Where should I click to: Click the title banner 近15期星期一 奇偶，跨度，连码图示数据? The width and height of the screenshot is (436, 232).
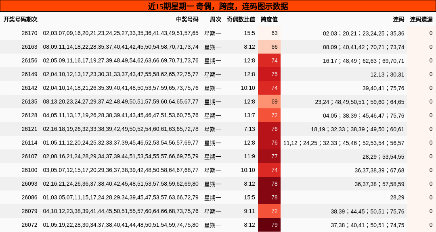(x=218, y=6)
